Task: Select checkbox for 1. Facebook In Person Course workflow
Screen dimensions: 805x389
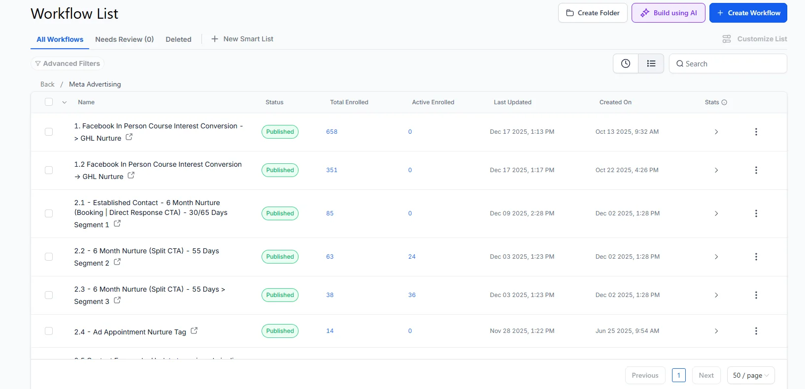Action: click(x=49, y=132)
